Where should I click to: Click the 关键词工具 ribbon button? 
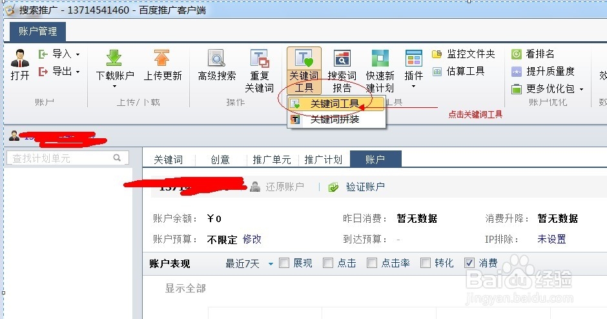pyautogui.click(x=304, y=71)
